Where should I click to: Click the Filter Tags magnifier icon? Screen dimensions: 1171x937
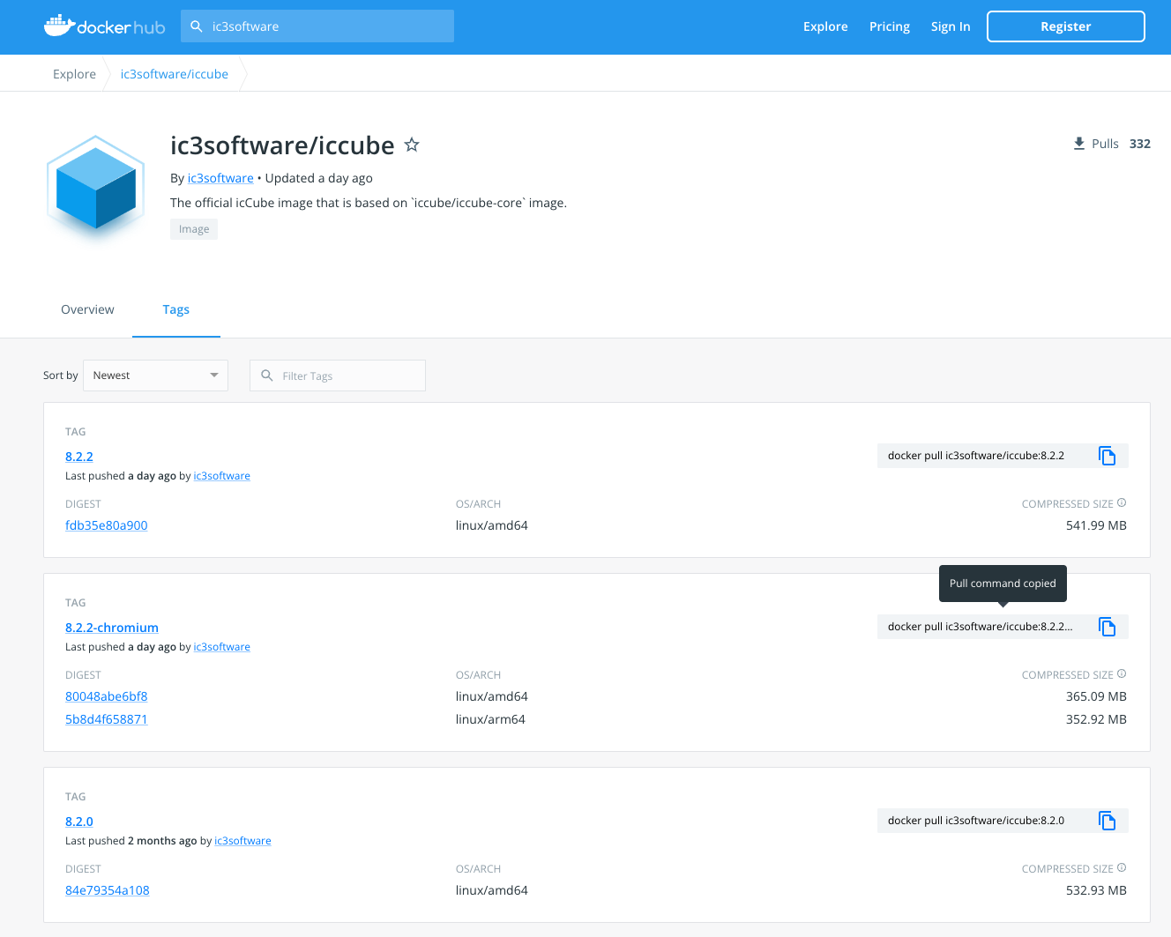pyautogui.click(x=267, y=376)
